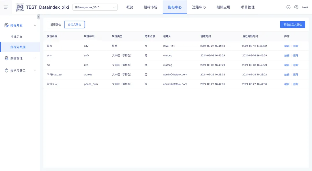Click the 属性类型 column header
The height and width of the screenshot is (171, 312).
(x=117, y=36)
